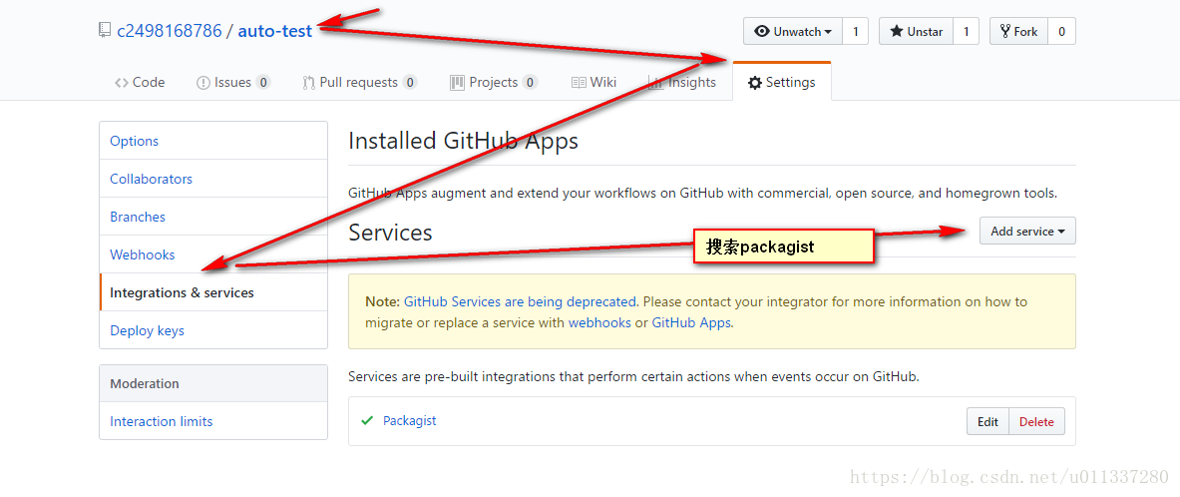
Task: Switch to the Pull requests tab
Action: coord(360,83)
